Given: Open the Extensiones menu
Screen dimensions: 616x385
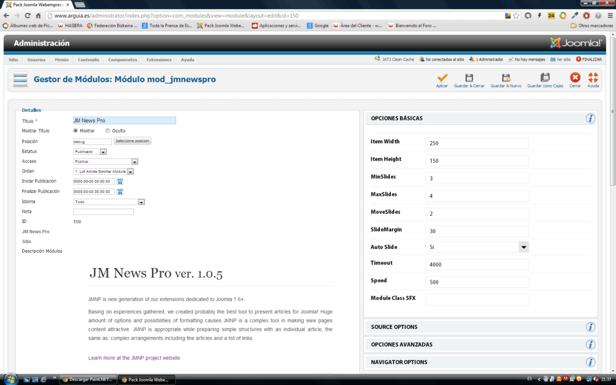Looking at the screenshot, I should click(x=159, y=60).
